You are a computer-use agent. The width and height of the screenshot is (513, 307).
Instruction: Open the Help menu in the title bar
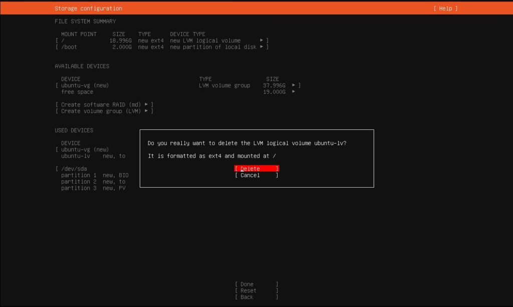point(445,8)
